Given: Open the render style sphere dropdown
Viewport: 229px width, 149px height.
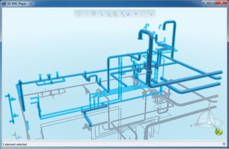Looking at the screenshot, I should pos(122,14).
